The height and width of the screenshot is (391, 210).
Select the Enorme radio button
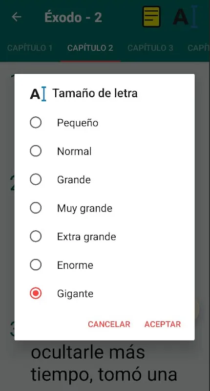36,265
